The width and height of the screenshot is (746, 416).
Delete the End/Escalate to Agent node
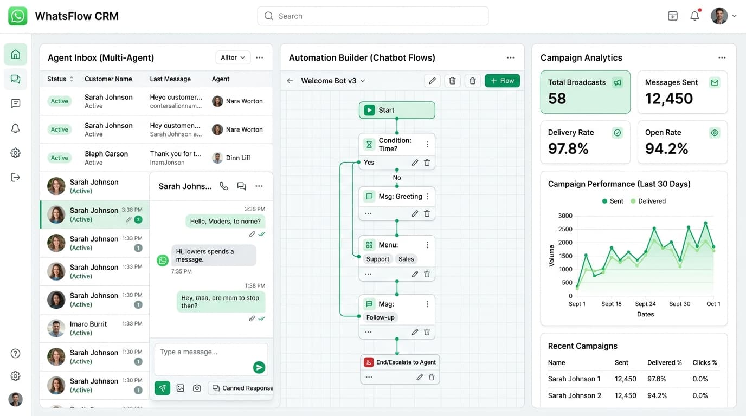click(432, 377)
